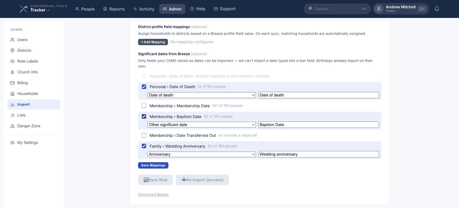The width and height of the screenshot is (459, 208).
Task: Open the Danger Zone page
Action: (34, 126)
